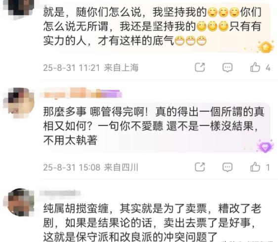278x242 pixels.
Task: Like the Shanghai comment with 4 likes
Action: coord(255,67)
